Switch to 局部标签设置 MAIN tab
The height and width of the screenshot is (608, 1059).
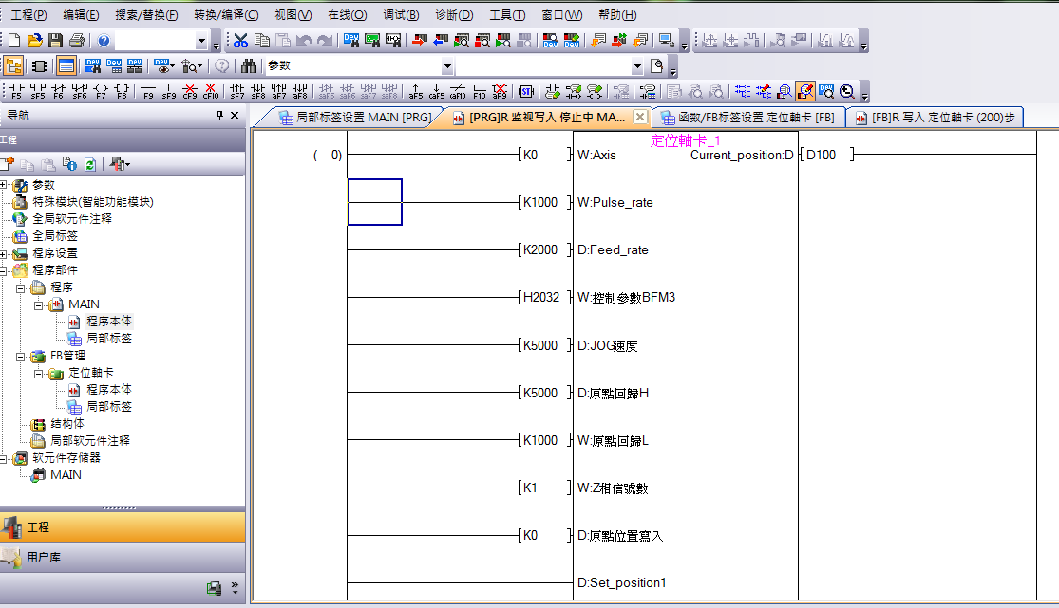pyautogui.click(x=355, y=118)
